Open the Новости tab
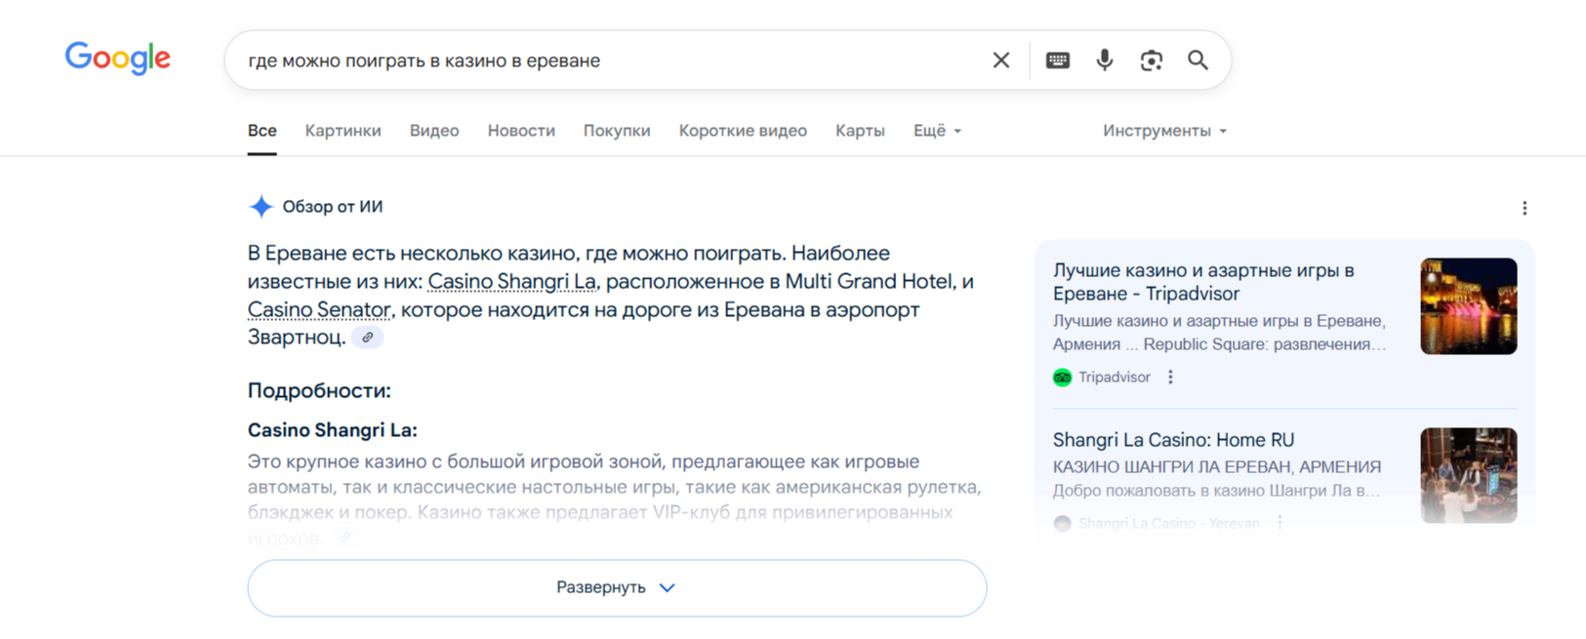This screenshot has width=1586, height=639. (x=521, y=131)
